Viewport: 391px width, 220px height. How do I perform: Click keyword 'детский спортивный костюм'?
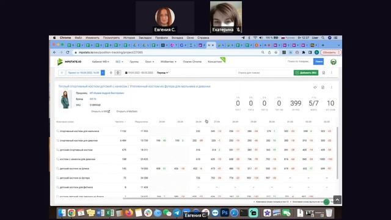tap(76, 150)
